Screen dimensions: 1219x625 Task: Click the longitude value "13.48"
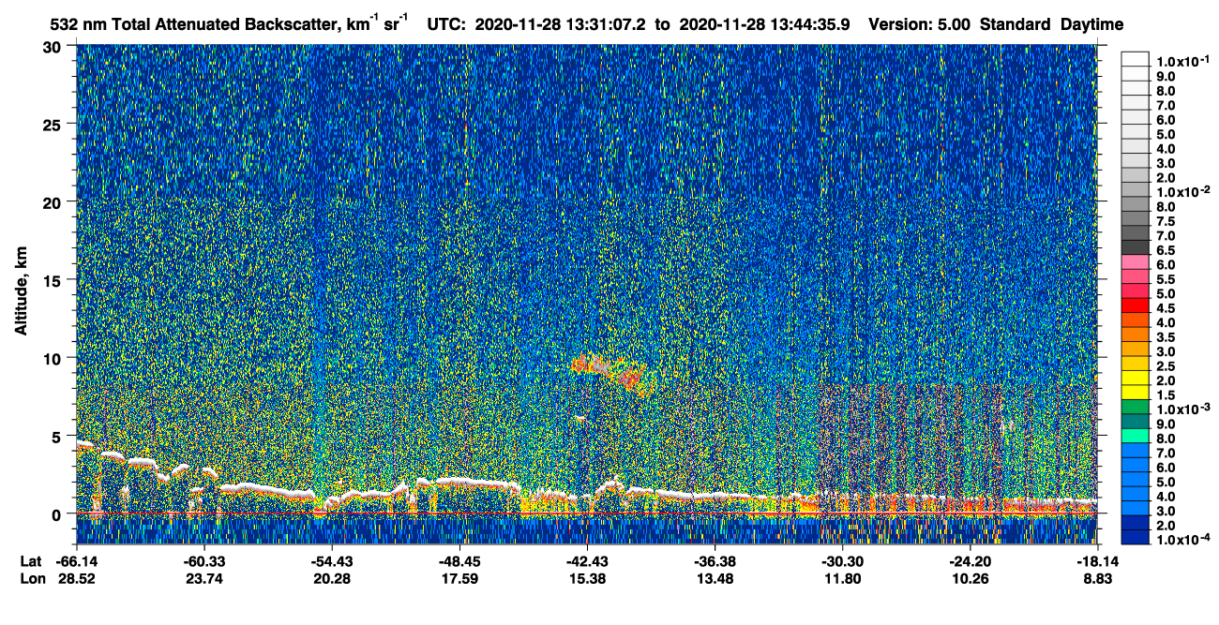pyautogui.click(x=714, y=578)
